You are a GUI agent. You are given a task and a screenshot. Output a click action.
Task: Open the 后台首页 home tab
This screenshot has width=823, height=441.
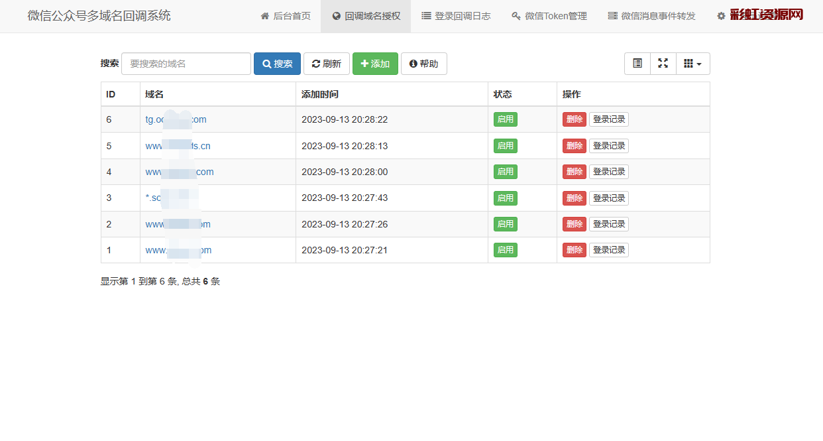pyautogui.click(x=285, y=16)
